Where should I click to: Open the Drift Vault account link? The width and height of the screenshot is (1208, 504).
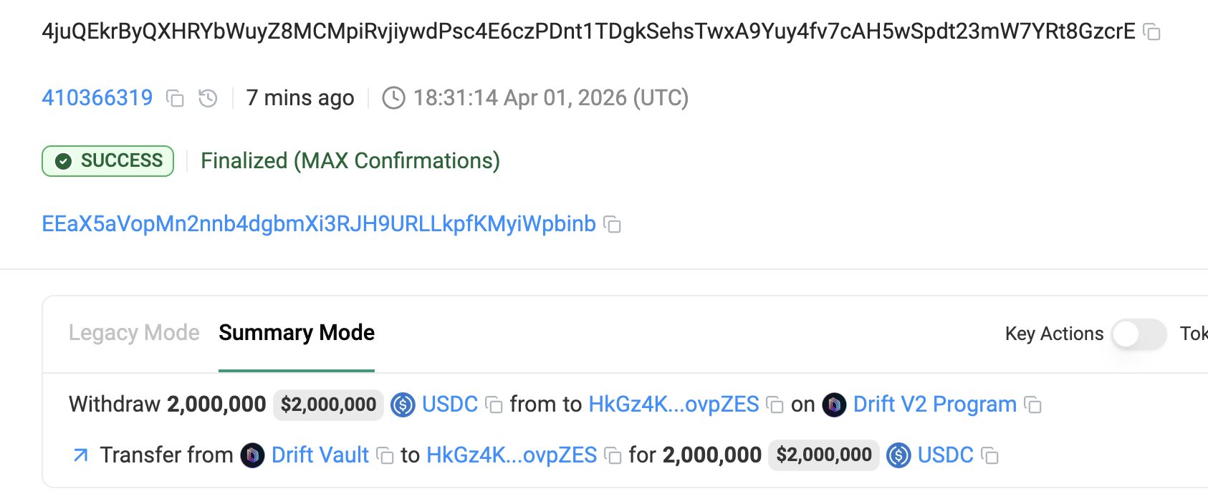pyautogui.click(x=320, y=455)
